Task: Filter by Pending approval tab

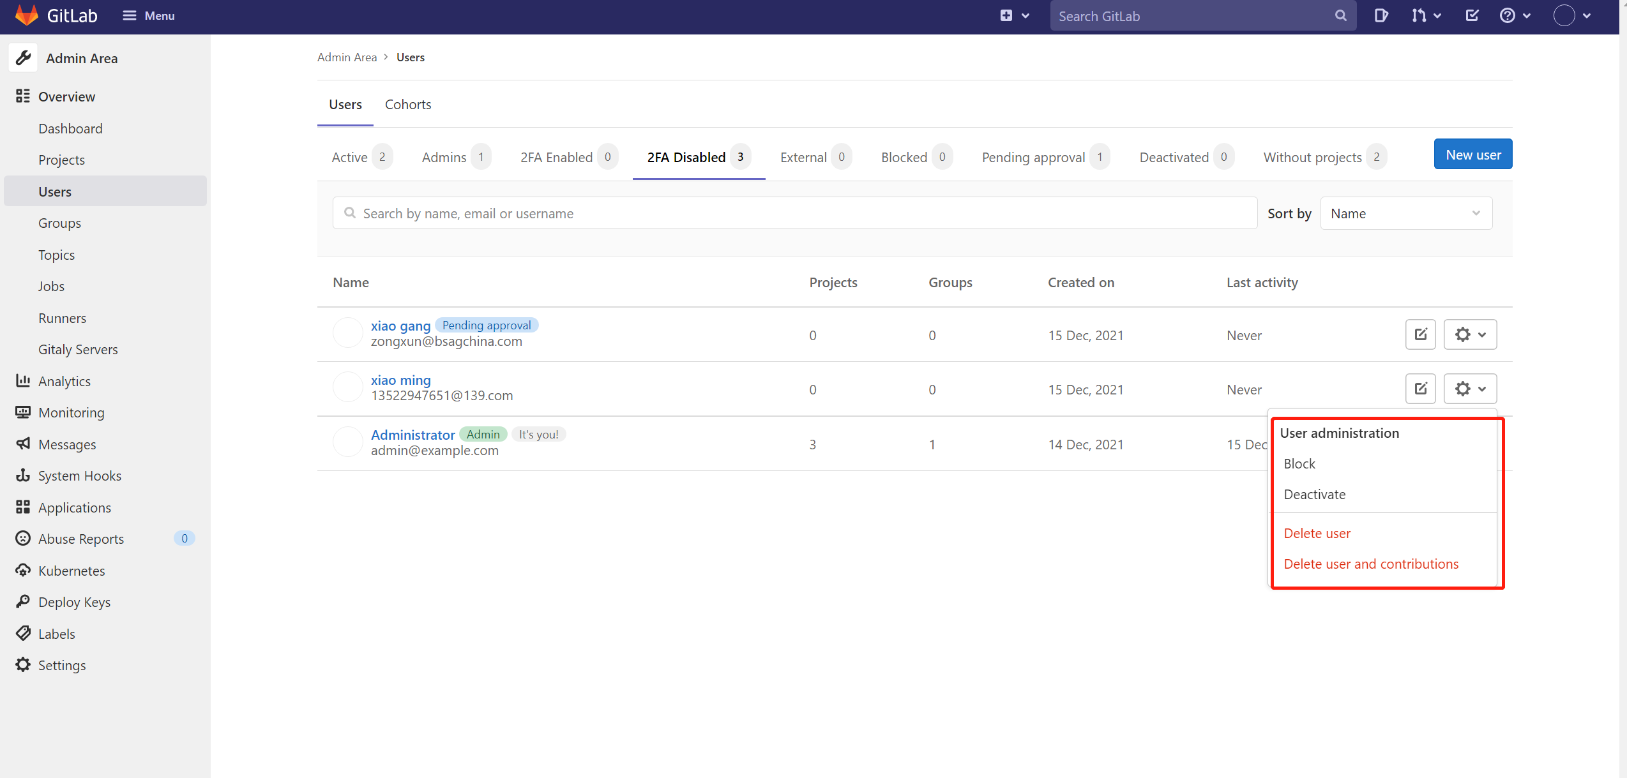Action: coord(1046,157)
